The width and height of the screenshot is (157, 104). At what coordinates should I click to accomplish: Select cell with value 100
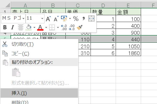[128, 19]
